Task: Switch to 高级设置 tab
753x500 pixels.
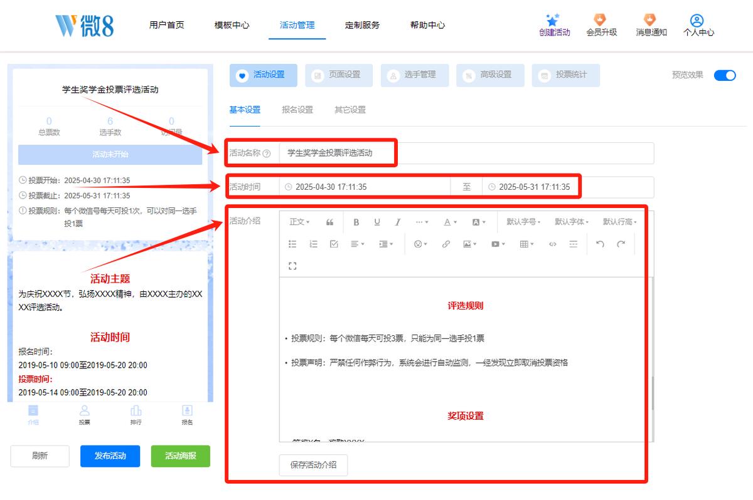Action: 490,75
